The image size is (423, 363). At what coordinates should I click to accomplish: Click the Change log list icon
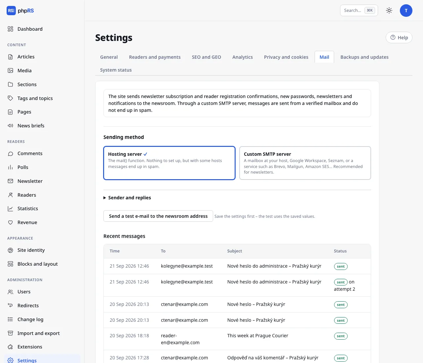pyautogui.click(x=11, y=319)
